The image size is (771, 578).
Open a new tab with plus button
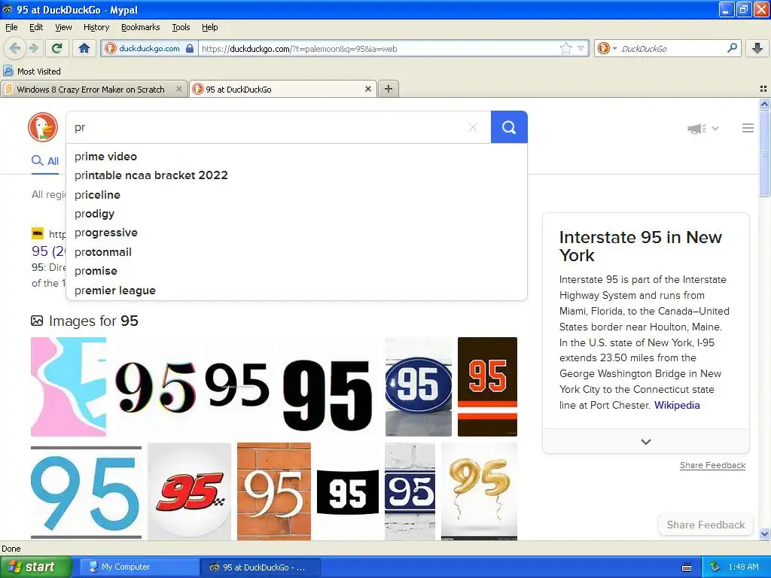[x=389, y=89]
